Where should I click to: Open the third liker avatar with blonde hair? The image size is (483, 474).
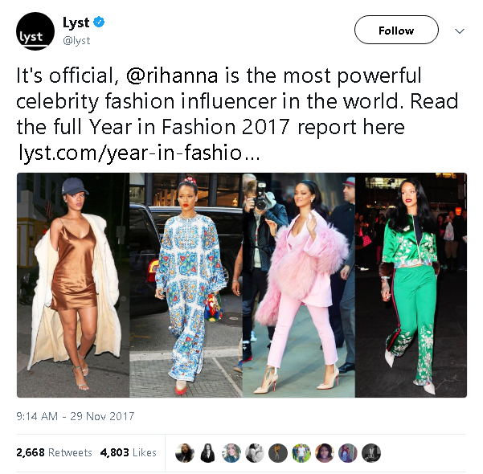click(231, 453)
